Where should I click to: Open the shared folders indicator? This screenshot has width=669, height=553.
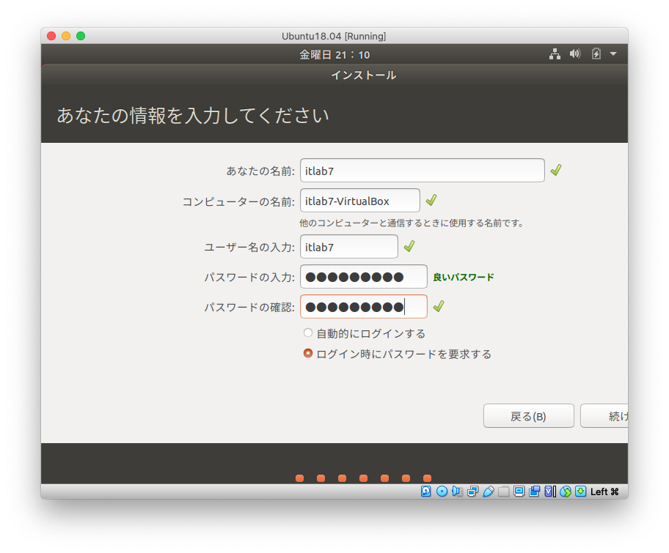tap(503, 491)
